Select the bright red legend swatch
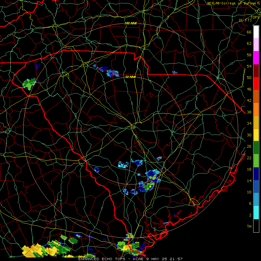The height and width of the screenshot is (261, 261). point(256,84)
